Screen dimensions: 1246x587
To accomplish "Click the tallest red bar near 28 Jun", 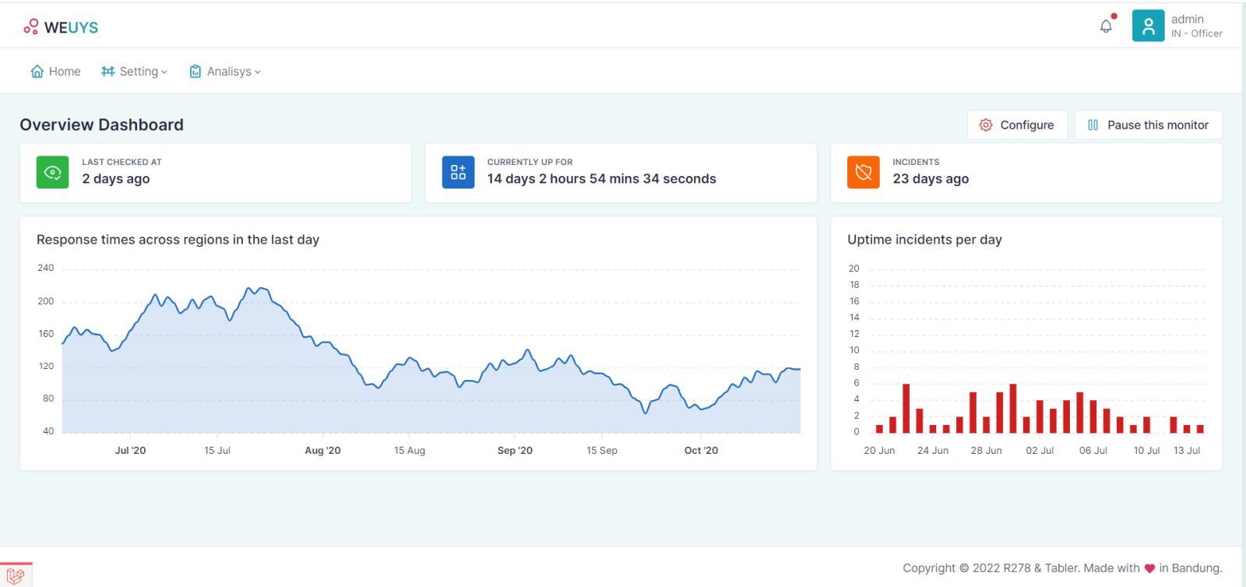I will coord(1012,408).
